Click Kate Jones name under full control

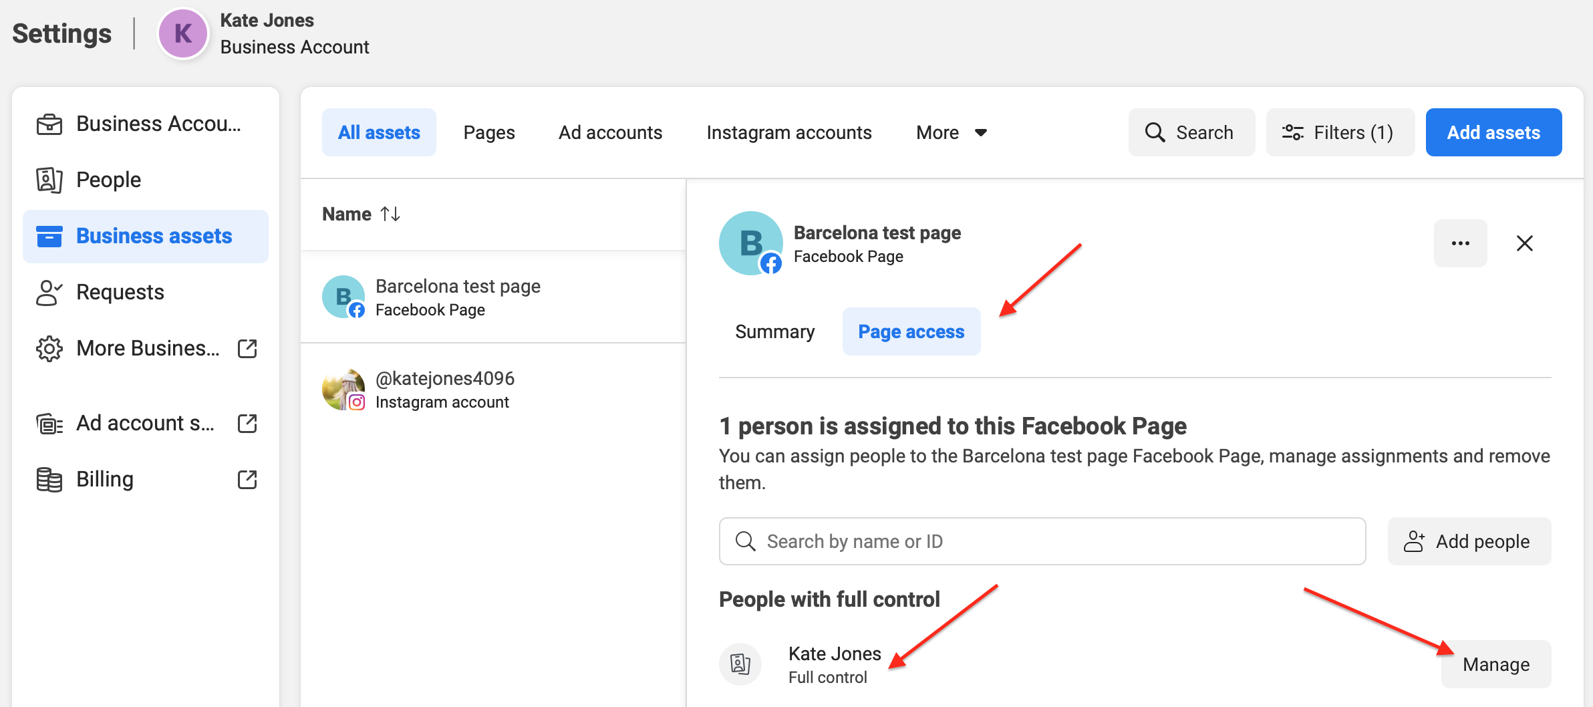(x=835, y=654)
